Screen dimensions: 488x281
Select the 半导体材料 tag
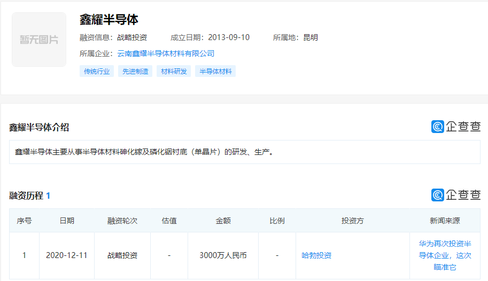(215, 71)
